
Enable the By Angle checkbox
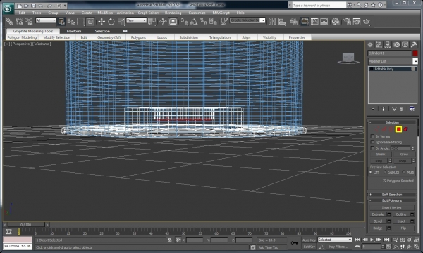(372, 148)
